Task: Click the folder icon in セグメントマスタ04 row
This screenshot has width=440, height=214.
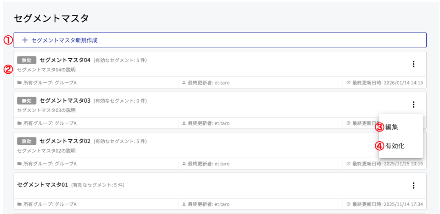Action: pos(19,83)
